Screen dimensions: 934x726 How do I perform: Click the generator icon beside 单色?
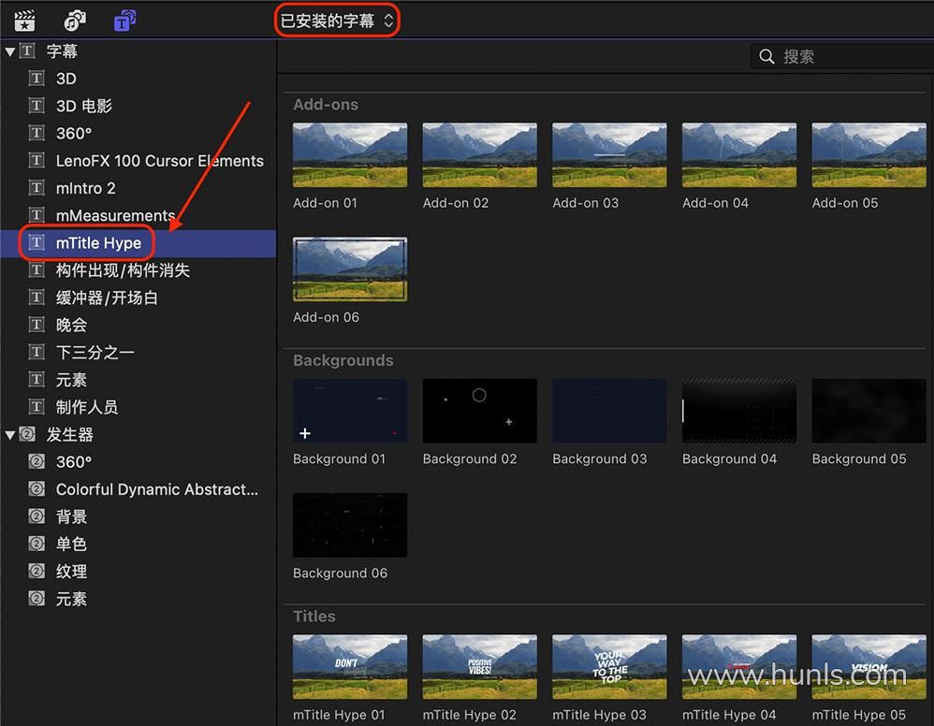point(36,544)
